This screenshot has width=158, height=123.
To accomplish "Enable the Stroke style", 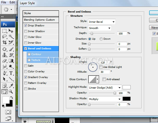I will (x=26, y=89).
